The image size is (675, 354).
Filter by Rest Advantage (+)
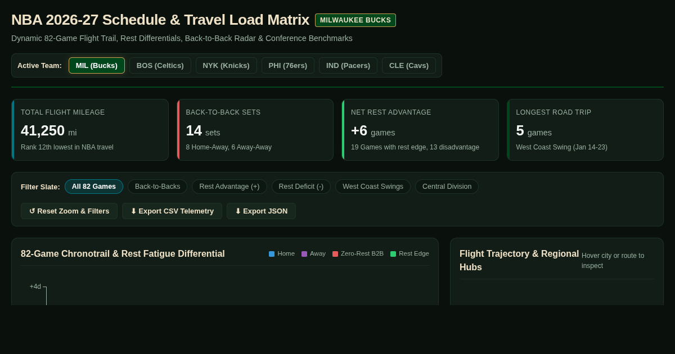(229, 187)
